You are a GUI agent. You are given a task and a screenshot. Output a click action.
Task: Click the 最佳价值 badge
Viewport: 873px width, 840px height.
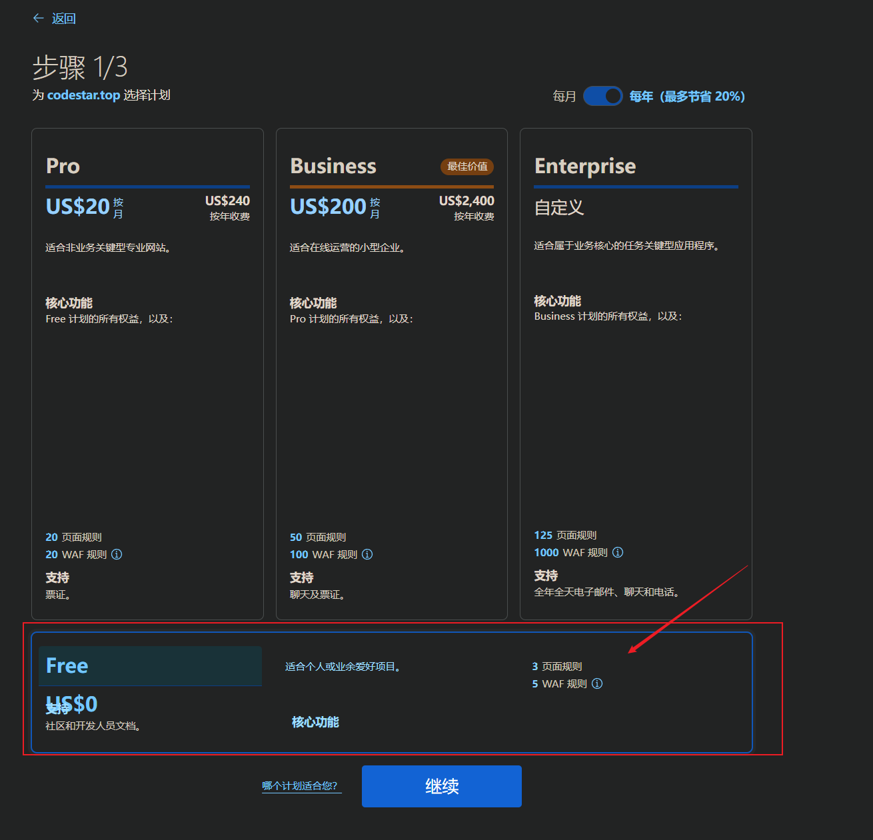tap(467, 167)
